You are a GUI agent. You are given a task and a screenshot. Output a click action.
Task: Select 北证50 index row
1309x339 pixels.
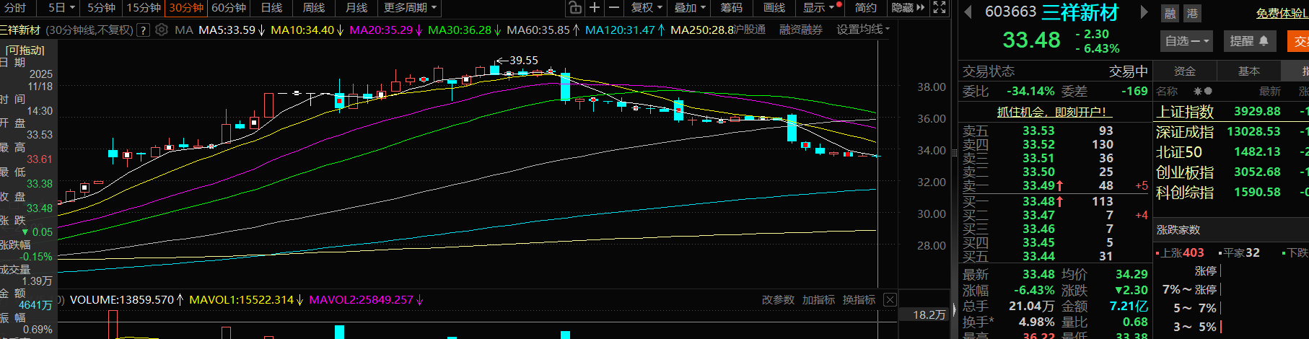pos(1231,152)
